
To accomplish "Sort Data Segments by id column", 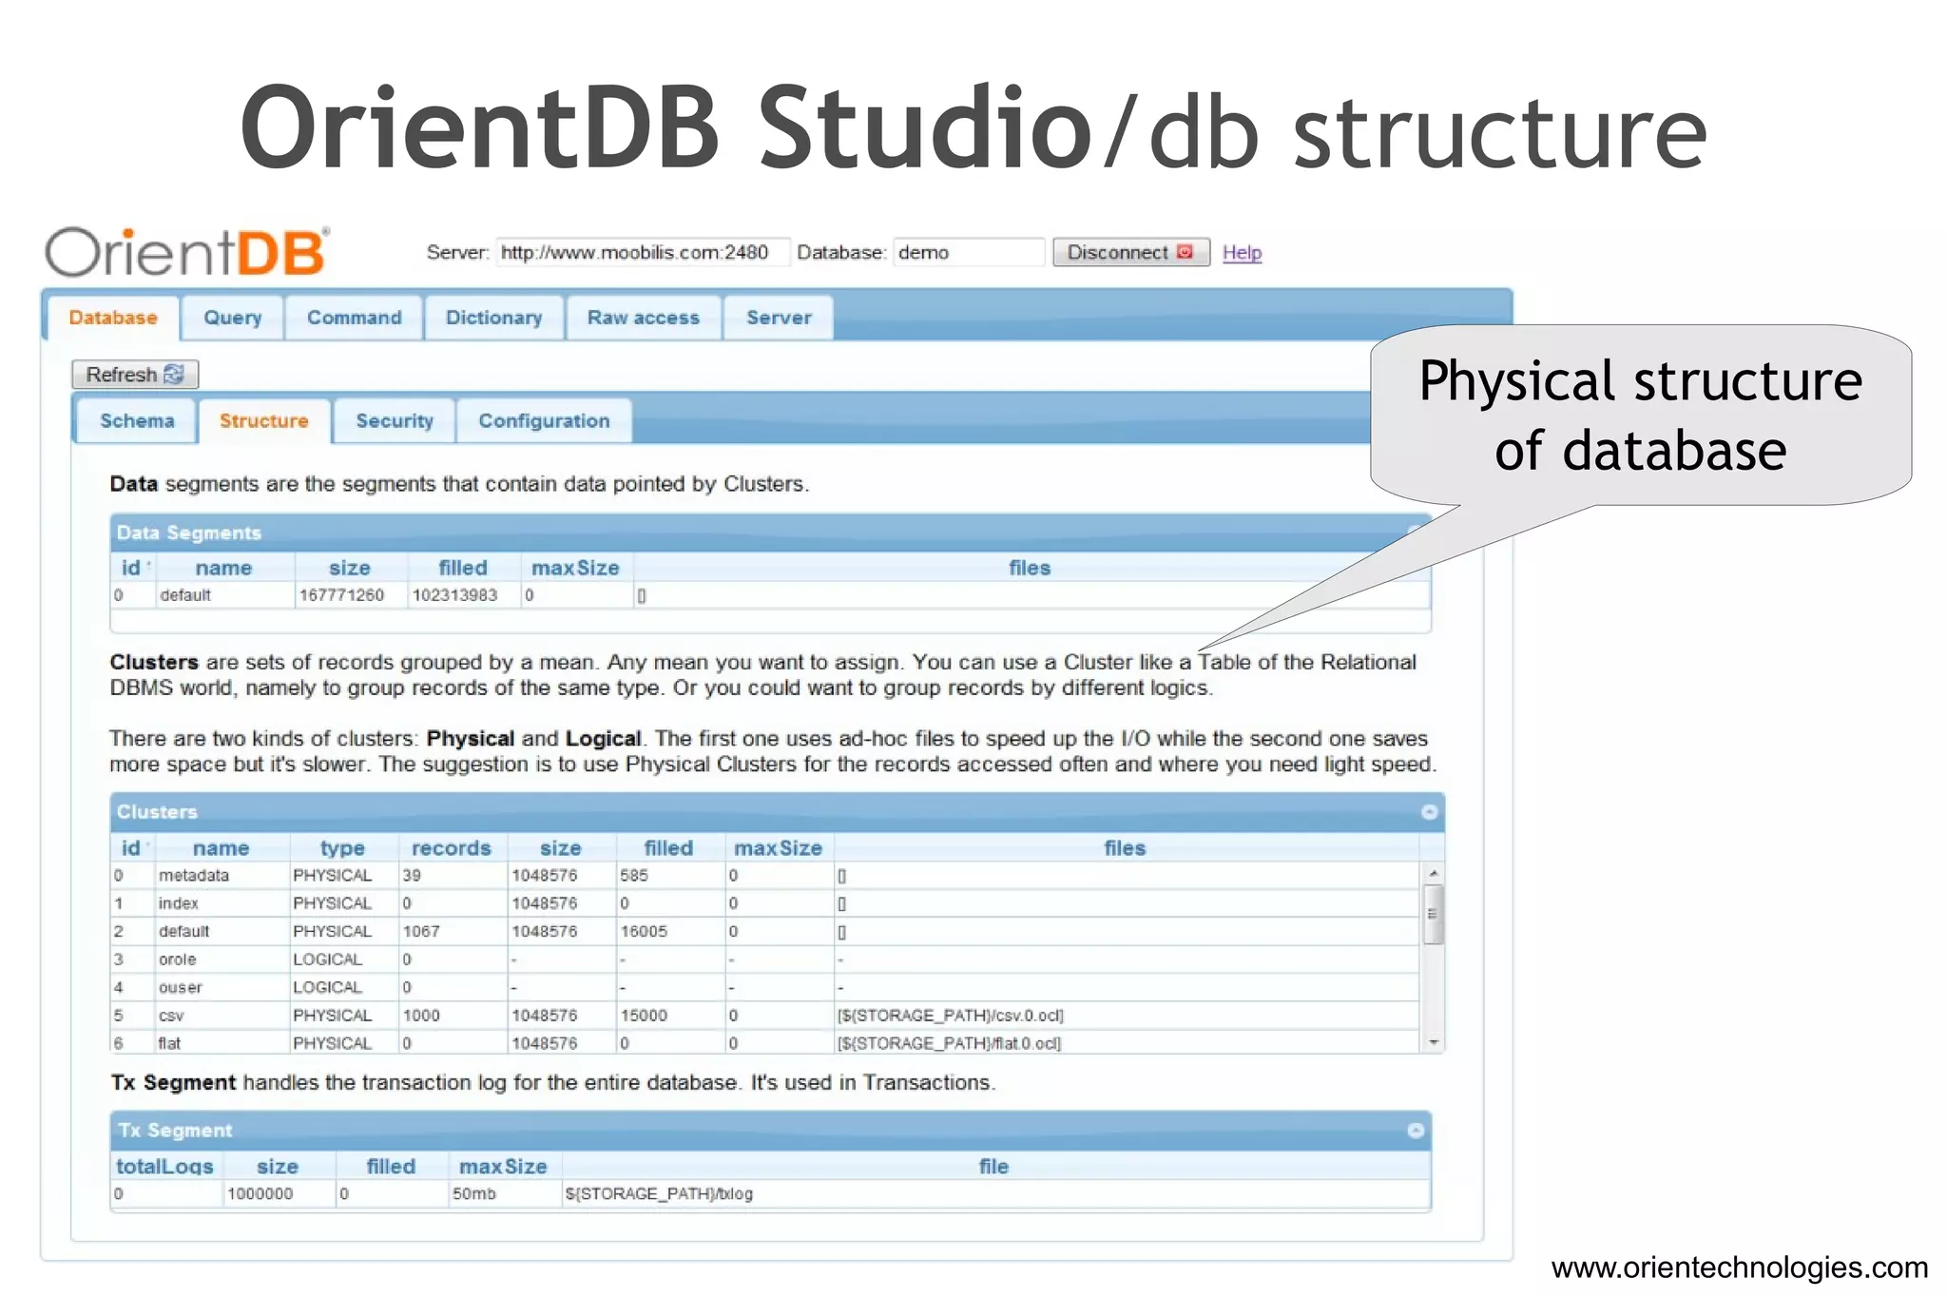I will point(132,568).
